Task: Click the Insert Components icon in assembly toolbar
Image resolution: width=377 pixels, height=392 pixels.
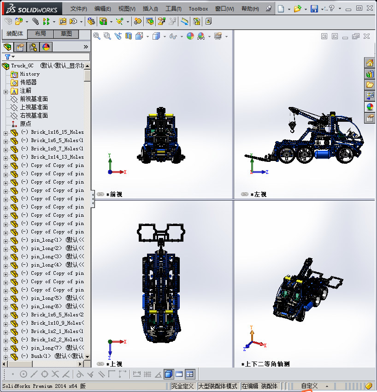Action: [x=19, y=22]
